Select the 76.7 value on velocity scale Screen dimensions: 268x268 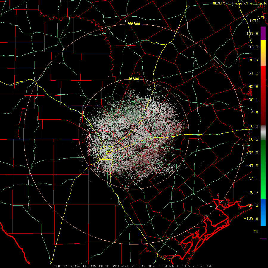point(253,60)
